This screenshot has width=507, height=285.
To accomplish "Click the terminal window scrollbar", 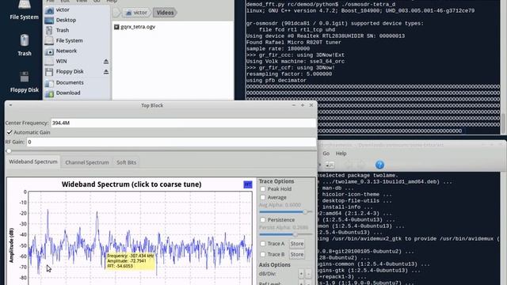I will coord(503,123).
